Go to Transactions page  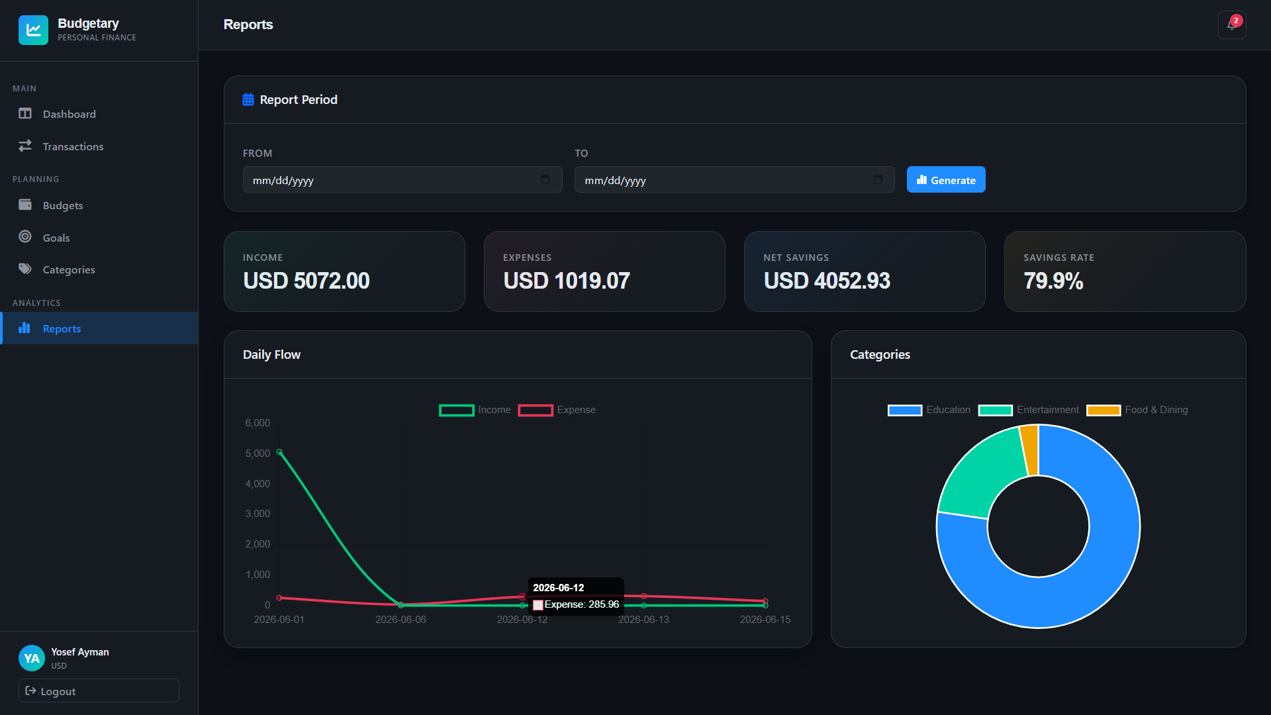click(99, 146)
